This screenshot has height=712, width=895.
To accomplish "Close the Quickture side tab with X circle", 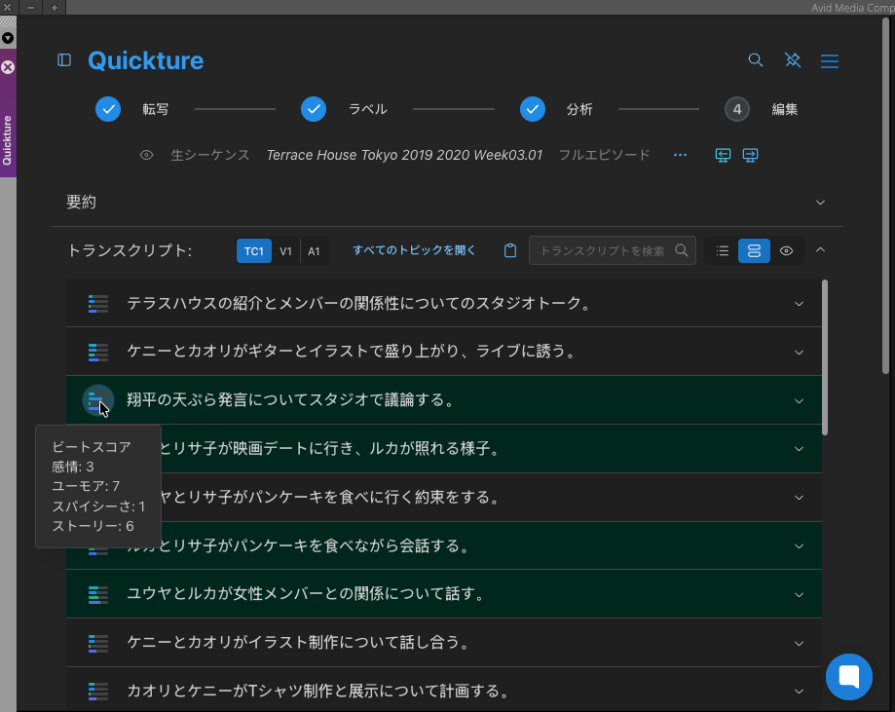I will click(8, 67).
